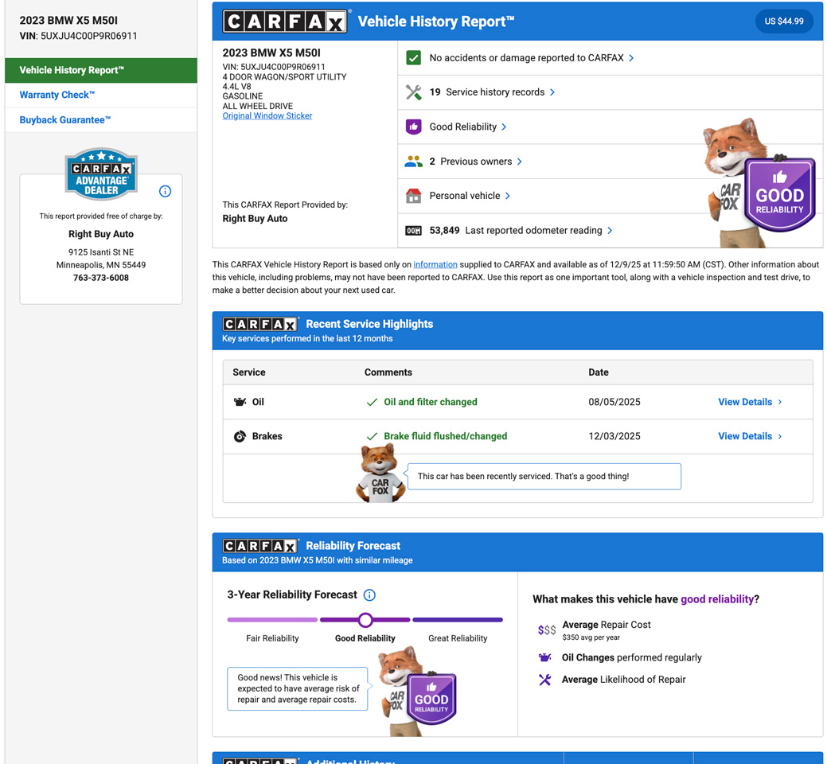Viewport: 827px width, 764px height.
Task: Click the US $44.99 price button
Action: 783,21
